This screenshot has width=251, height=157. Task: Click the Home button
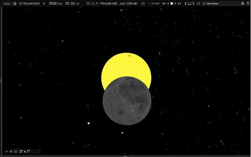[7, 4]
